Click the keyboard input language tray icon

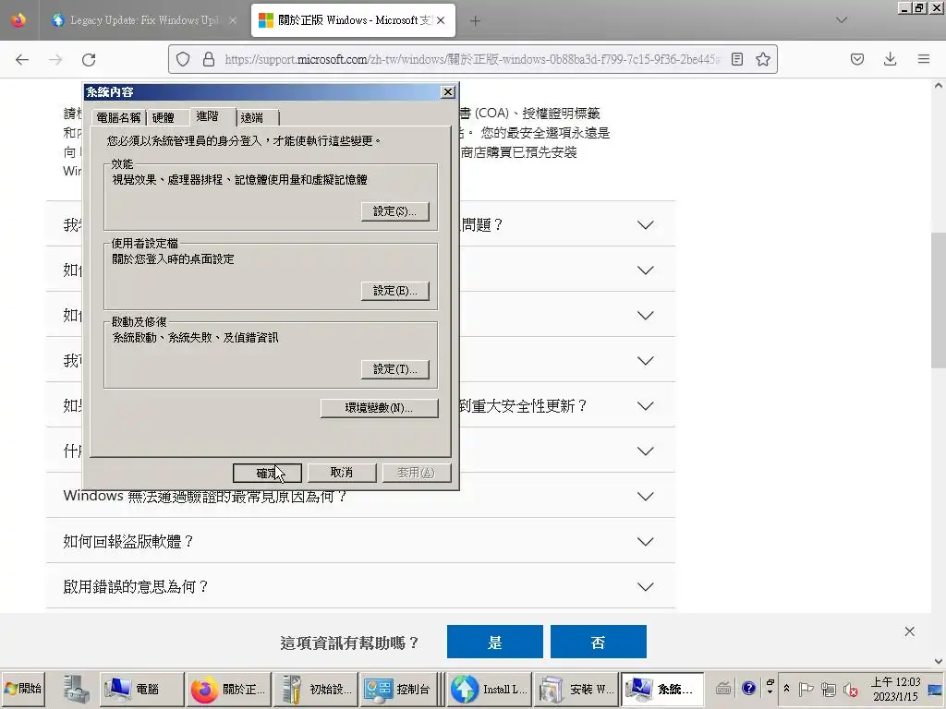[x=723, y=688]
